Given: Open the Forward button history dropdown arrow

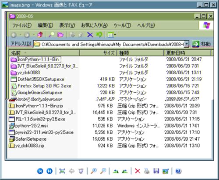Looking at the screenshot, I should pyautogui.click(x=34, y=35).
